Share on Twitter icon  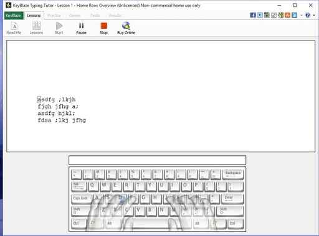coord(260,15)
